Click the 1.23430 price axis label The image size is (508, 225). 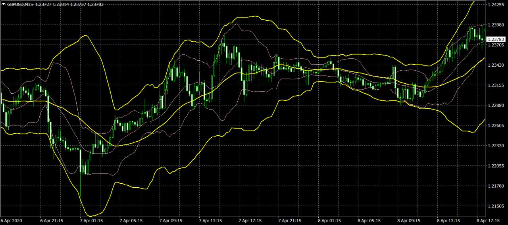[x=496, y=65]
